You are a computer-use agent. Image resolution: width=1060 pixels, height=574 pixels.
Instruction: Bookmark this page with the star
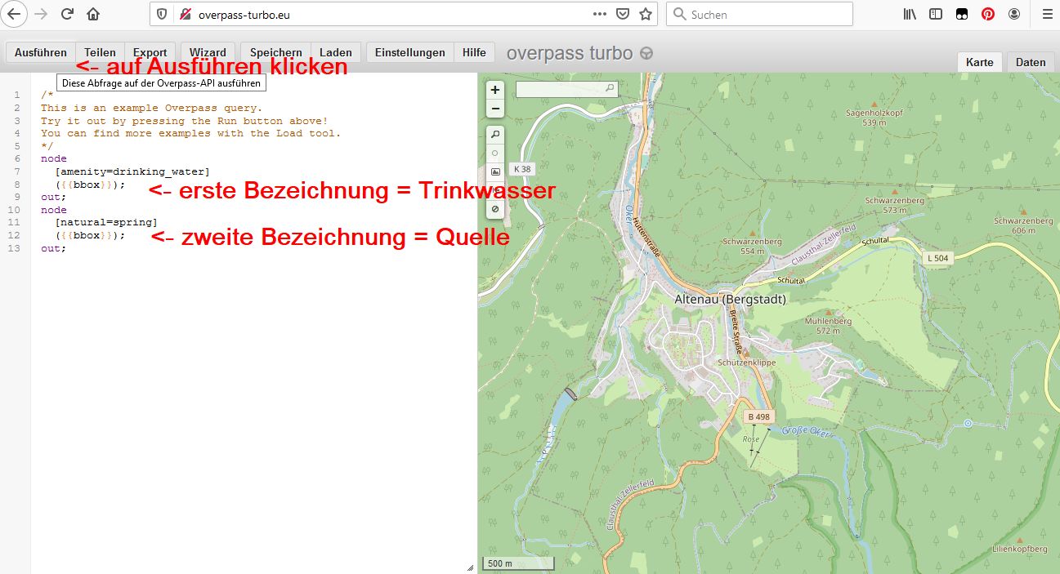click(646, 14)
